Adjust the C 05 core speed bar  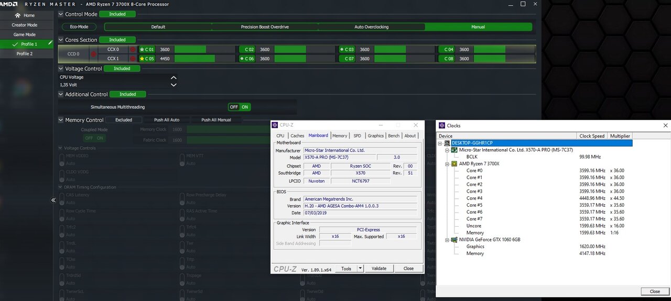point(204,59)
